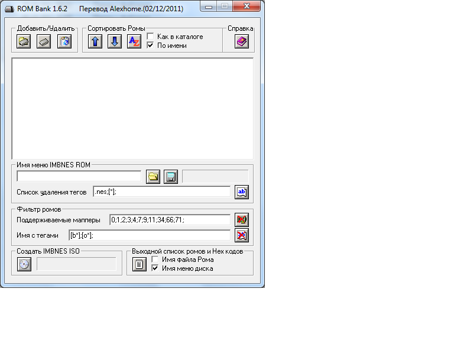Screen dimensions: 454x363
Task: Click the remove ROM chip icon
Action: 44,41
